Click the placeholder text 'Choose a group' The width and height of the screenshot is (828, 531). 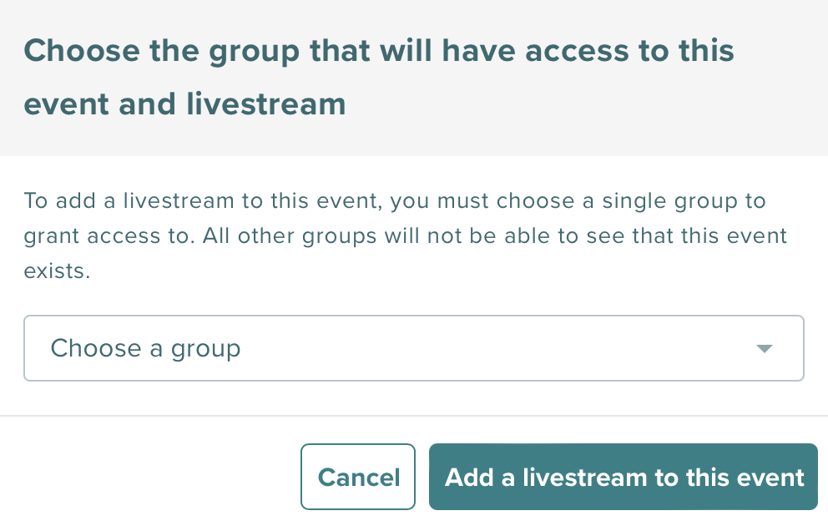pos(145,347)
